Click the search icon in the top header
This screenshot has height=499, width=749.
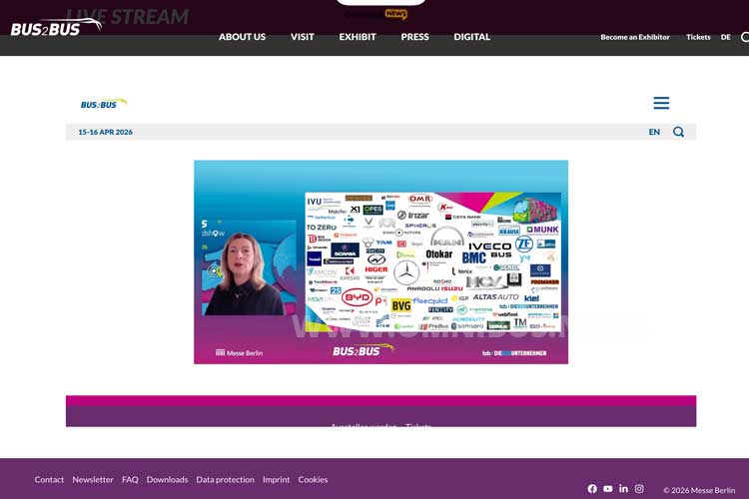744,37
